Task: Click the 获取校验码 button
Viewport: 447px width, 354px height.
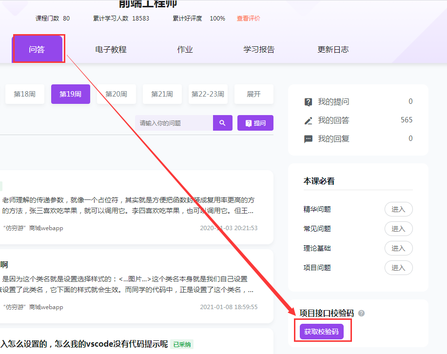Action: pos(322,332)
